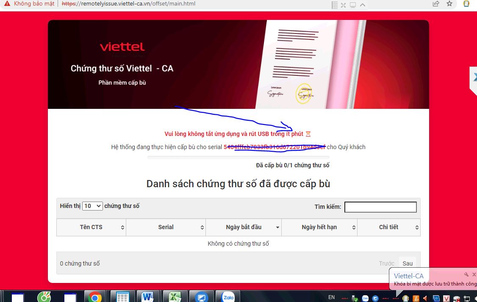The width and height of the screenshot is (477, 302).
Task: Click the wrench icon on Viettel-CA notification
Action: (466, 274)
